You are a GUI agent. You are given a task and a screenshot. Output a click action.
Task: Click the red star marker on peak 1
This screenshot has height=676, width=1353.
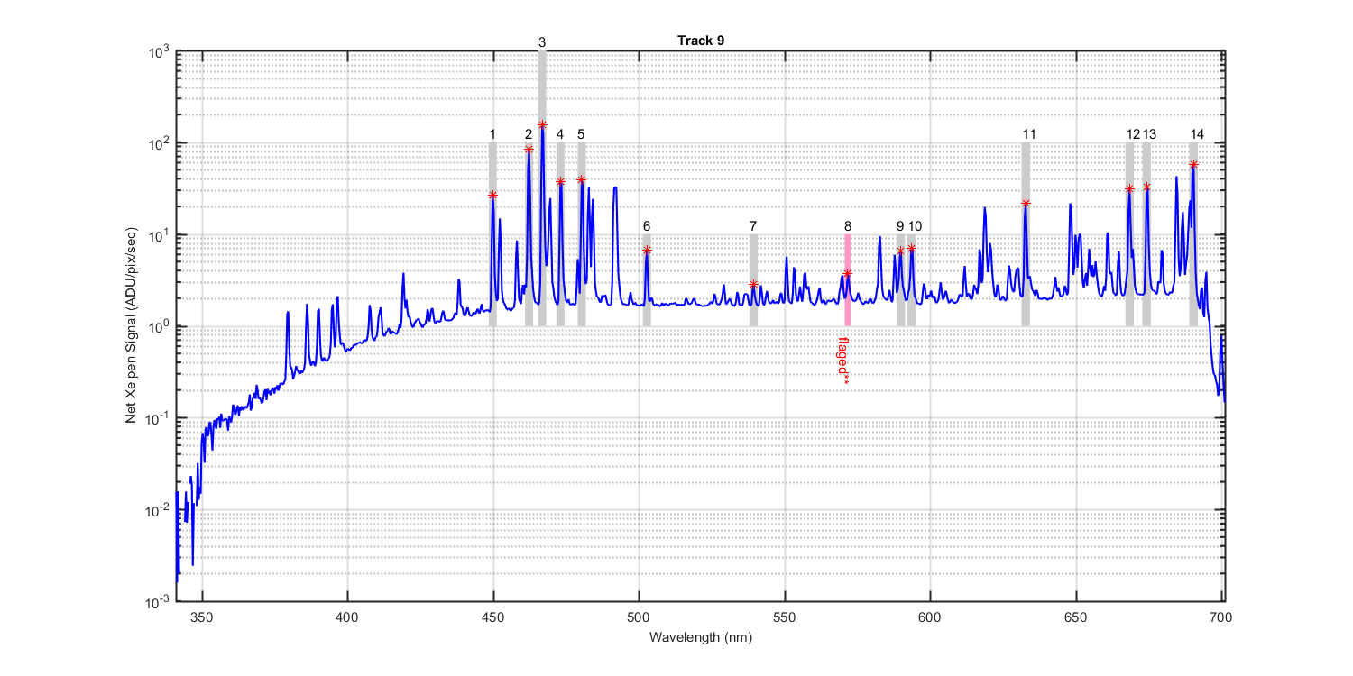[492, 195]
